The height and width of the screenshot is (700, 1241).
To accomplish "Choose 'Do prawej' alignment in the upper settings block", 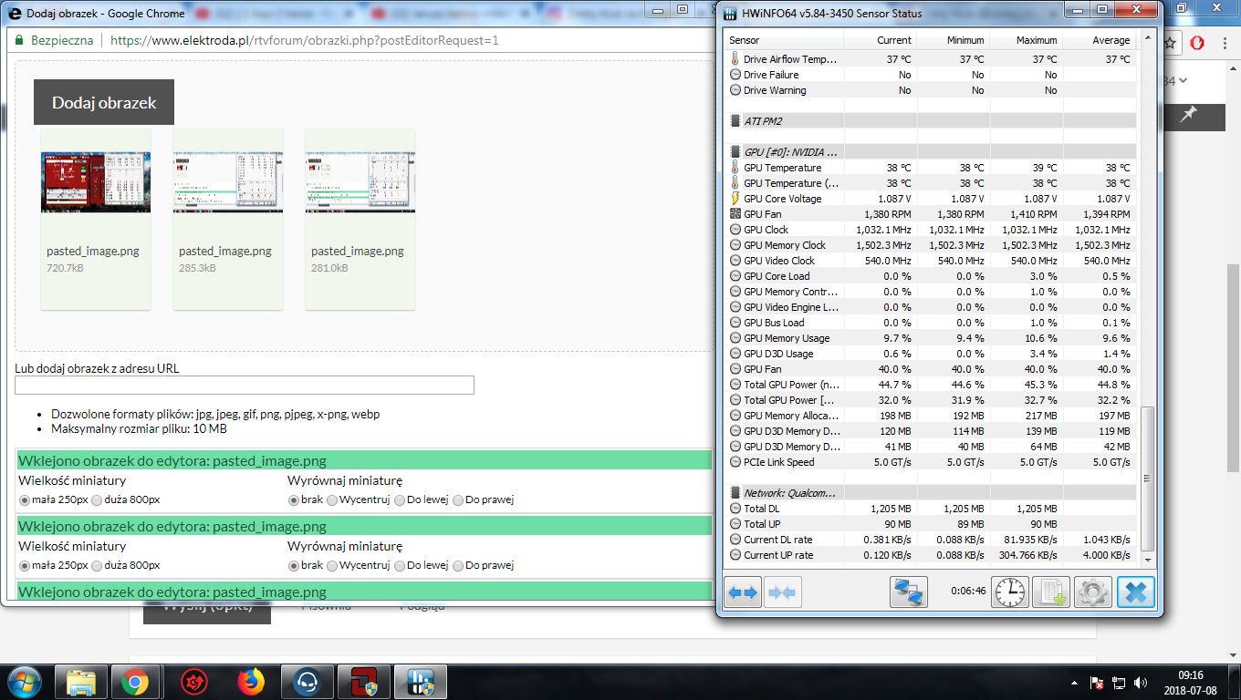I will point(458,499).
